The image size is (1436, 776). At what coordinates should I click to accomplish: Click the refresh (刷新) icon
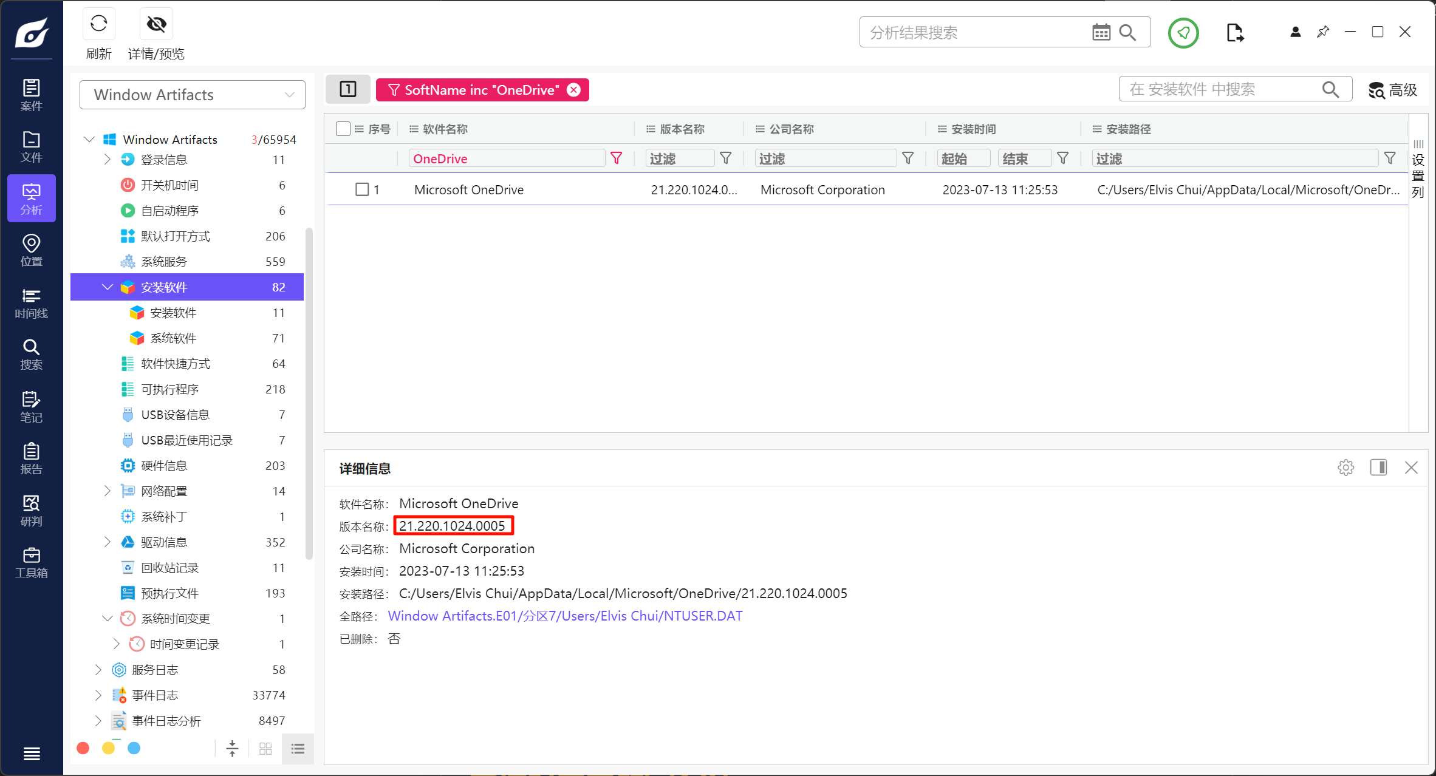pyautogui.click(x=98, y=24)
